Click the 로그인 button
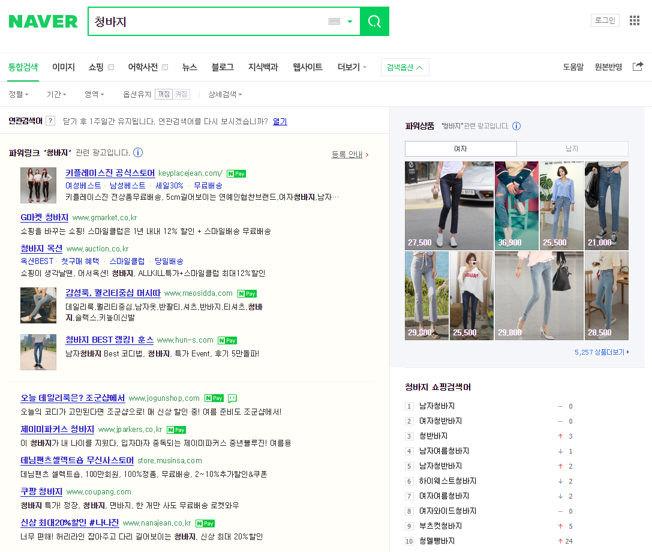The height and width of the screenshot is (552, 652). pyautogui.click(x=605, y=20)
